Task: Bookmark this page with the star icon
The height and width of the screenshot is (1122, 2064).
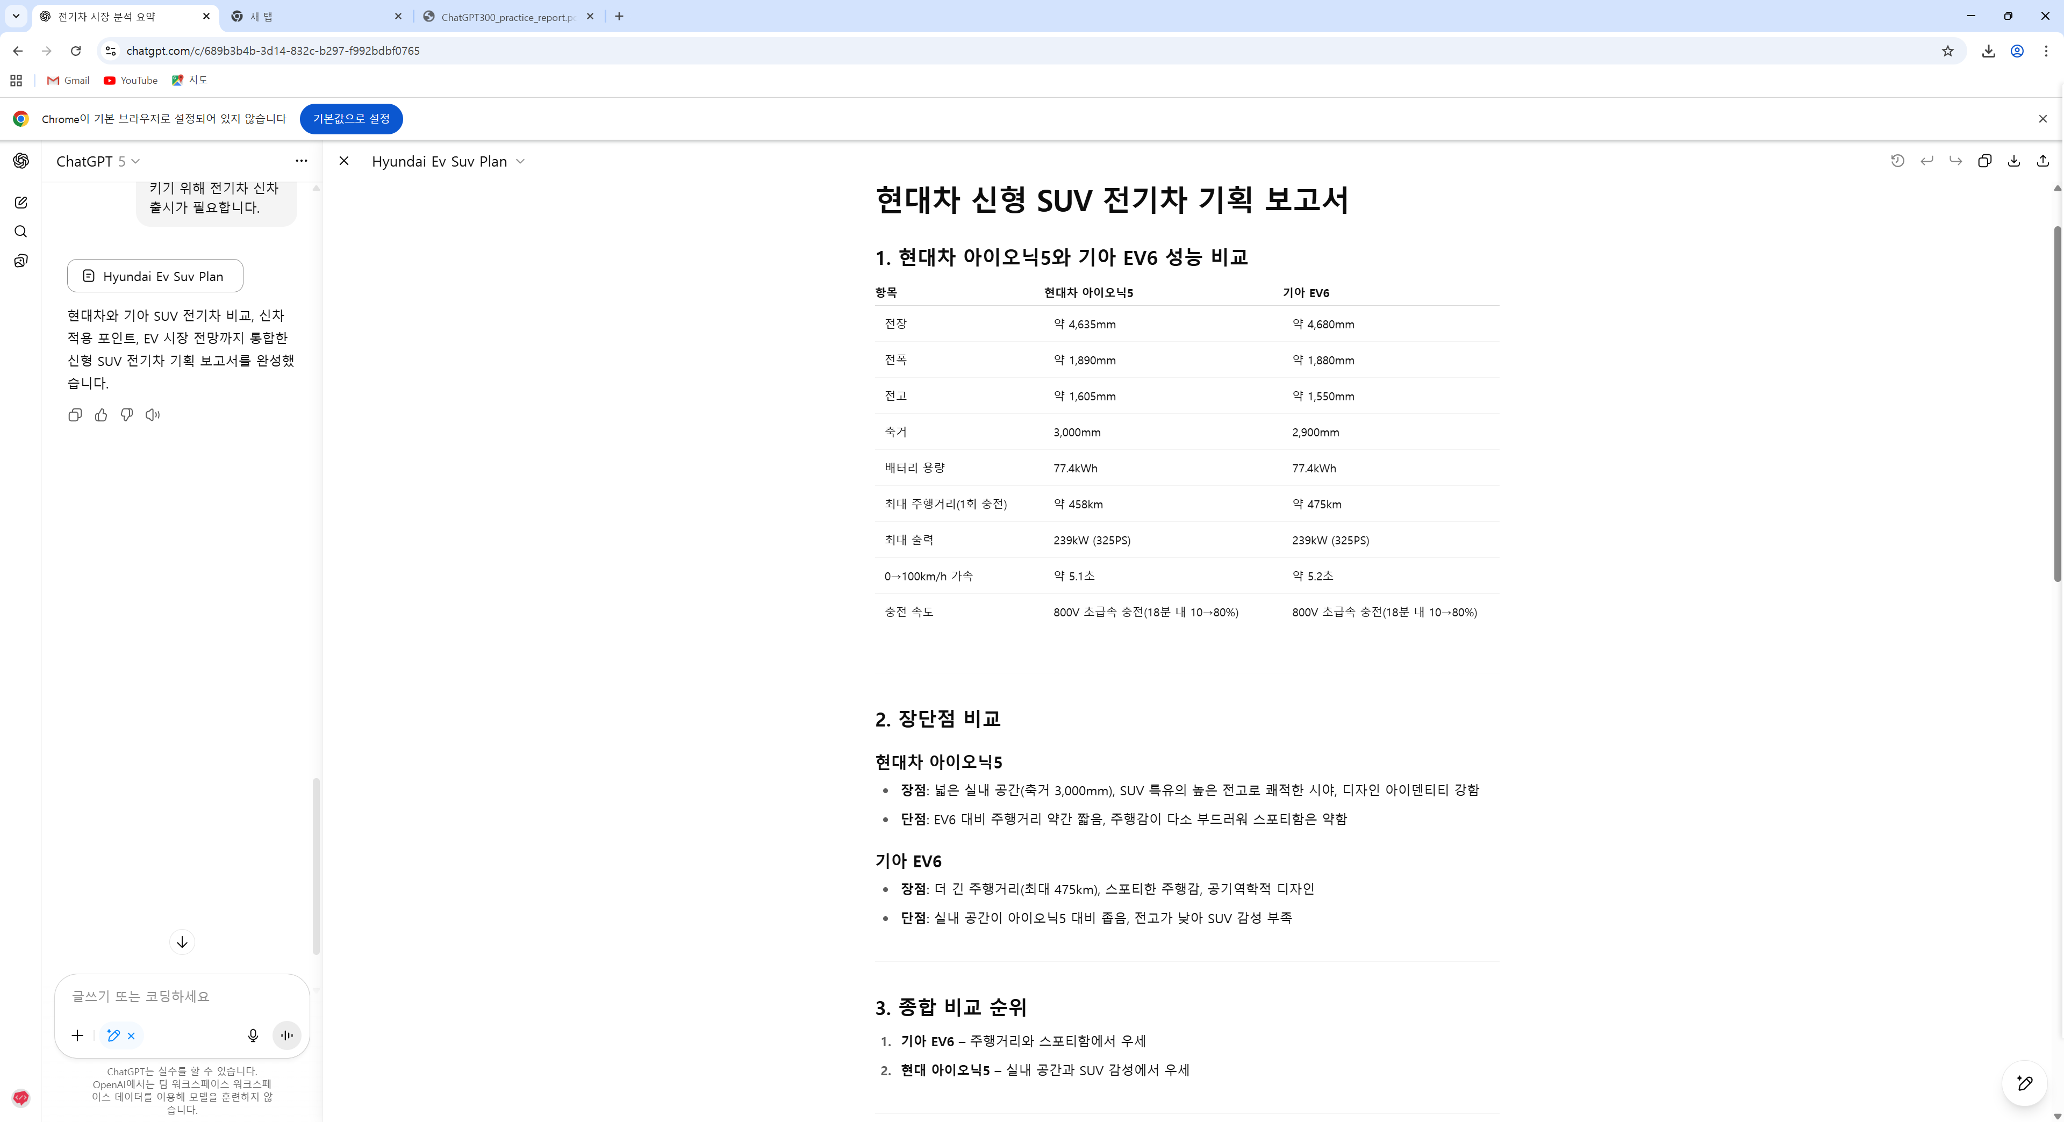Action: click(x=1948, y=51)
